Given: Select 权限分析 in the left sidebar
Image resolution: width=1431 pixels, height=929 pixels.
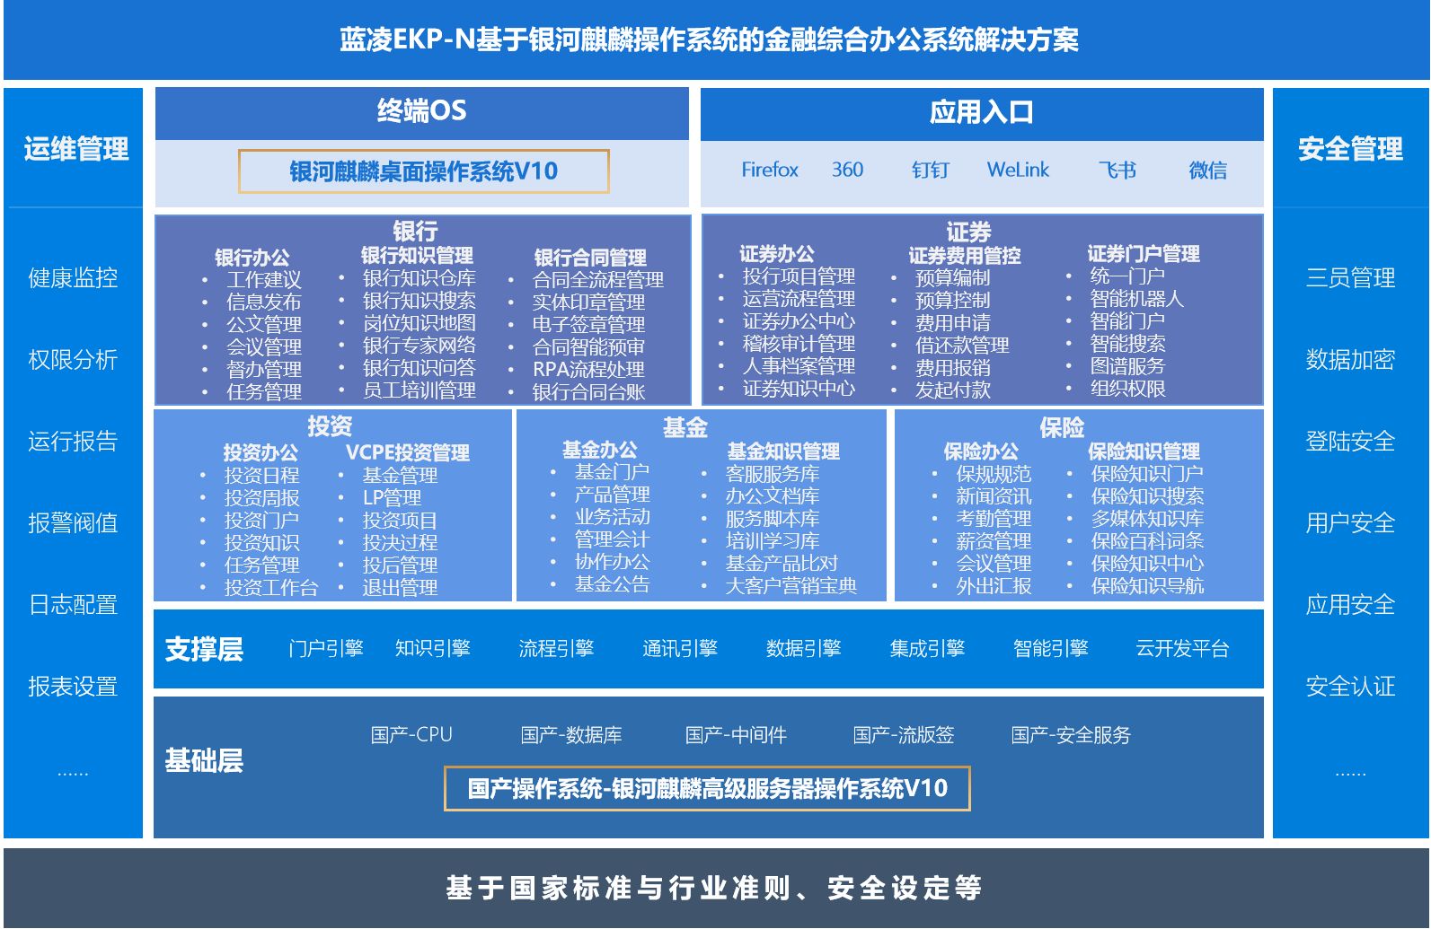Looking at the screenshot, I should pyautogui.click(x=73, y=360).
